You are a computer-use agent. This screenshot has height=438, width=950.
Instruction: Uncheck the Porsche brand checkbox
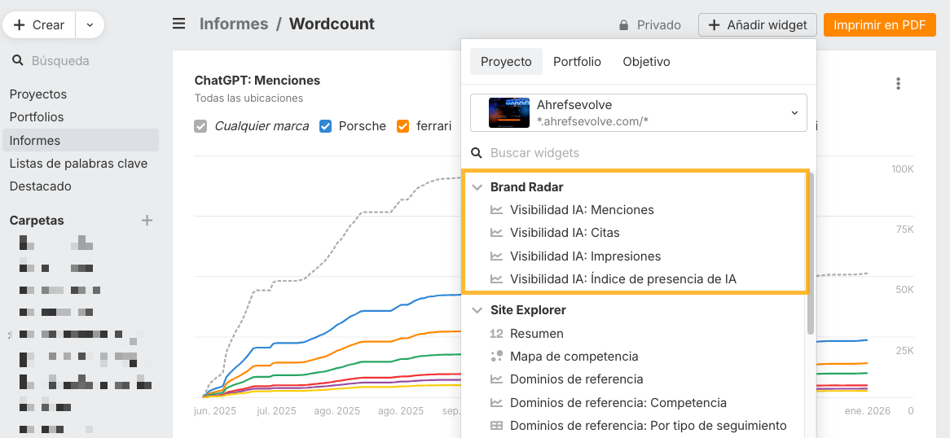click(x=326, y=126)
